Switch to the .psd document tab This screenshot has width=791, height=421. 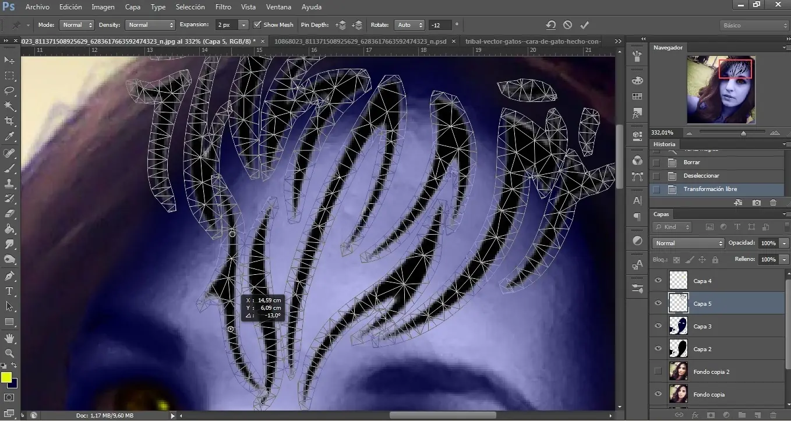361,41
